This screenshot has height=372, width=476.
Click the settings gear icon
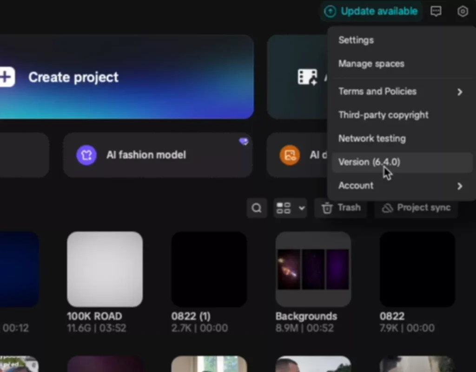coord(462,12)
